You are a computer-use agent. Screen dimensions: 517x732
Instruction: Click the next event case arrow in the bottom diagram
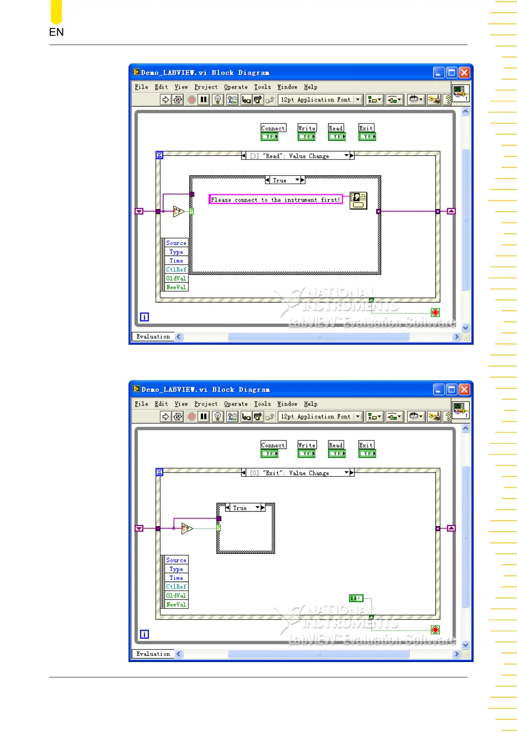click(352, 472)
